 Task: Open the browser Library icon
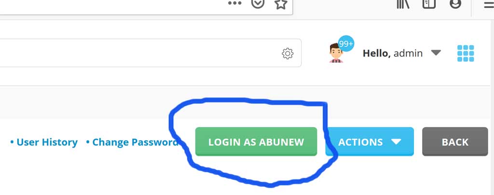point(403,3)
